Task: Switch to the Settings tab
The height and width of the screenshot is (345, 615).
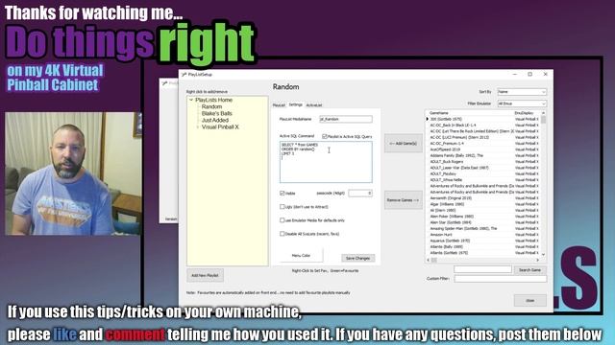Action: coord(295,104)
